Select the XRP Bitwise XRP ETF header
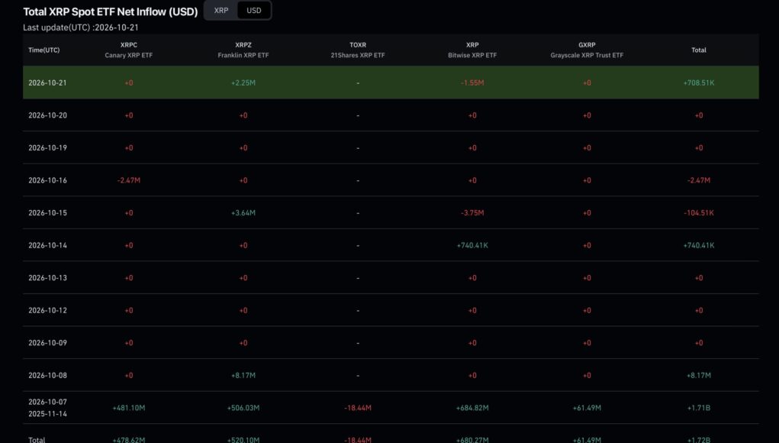779x443 pixels. pos(472,50)
